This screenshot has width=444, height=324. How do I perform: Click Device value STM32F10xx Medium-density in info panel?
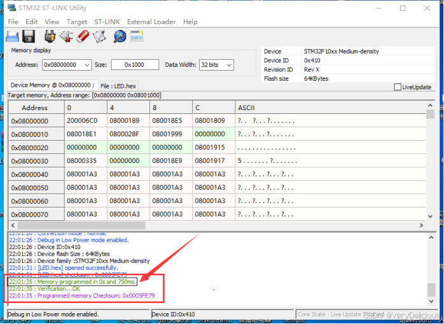click(x=341, y=52)
